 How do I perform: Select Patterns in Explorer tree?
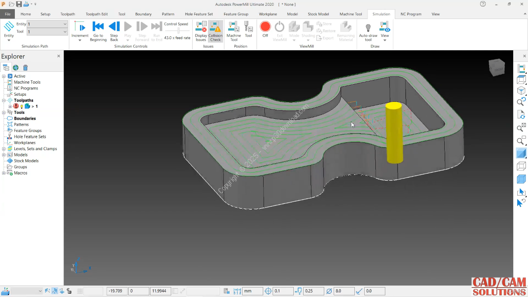(21, 125)
